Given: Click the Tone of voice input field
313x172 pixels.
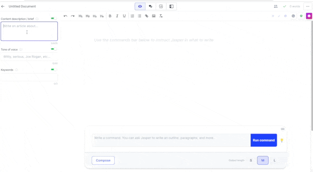Looking at the screenshot, I should [29, 57].
